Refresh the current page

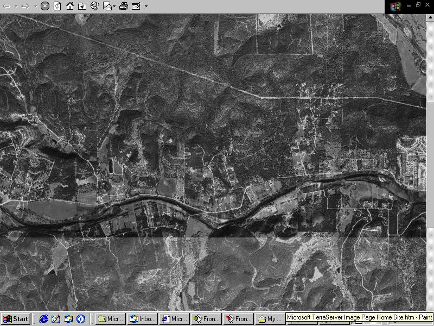[x=58, y=7]
